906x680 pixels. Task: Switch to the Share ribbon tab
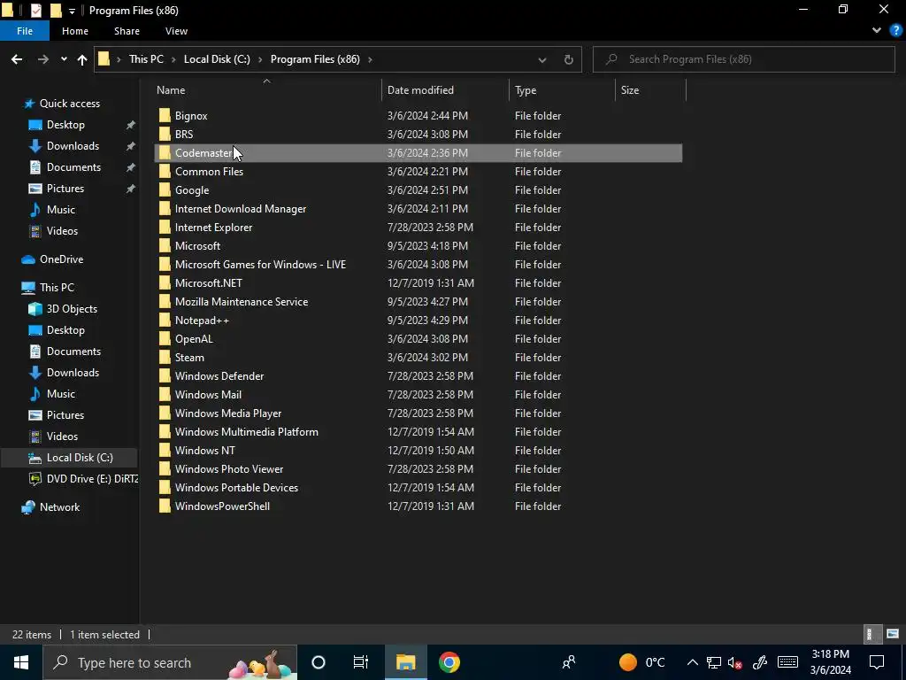pos(127,31)
